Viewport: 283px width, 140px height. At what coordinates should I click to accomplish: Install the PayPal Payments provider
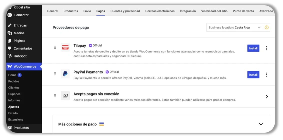(x=253, y=75)
